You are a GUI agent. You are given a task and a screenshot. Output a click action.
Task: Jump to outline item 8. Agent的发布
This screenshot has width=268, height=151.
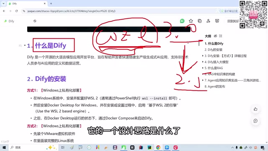point(215,86)
